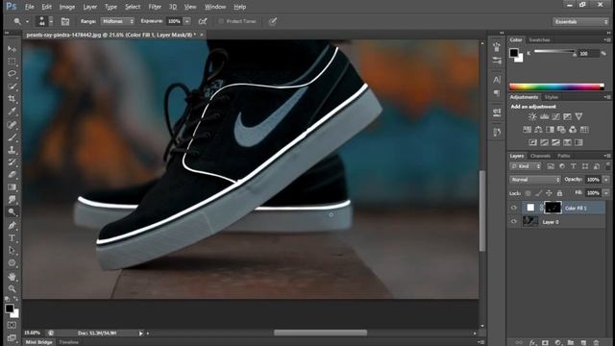
Task: Click the color spectrum ramp
Action: pos(556,87)
